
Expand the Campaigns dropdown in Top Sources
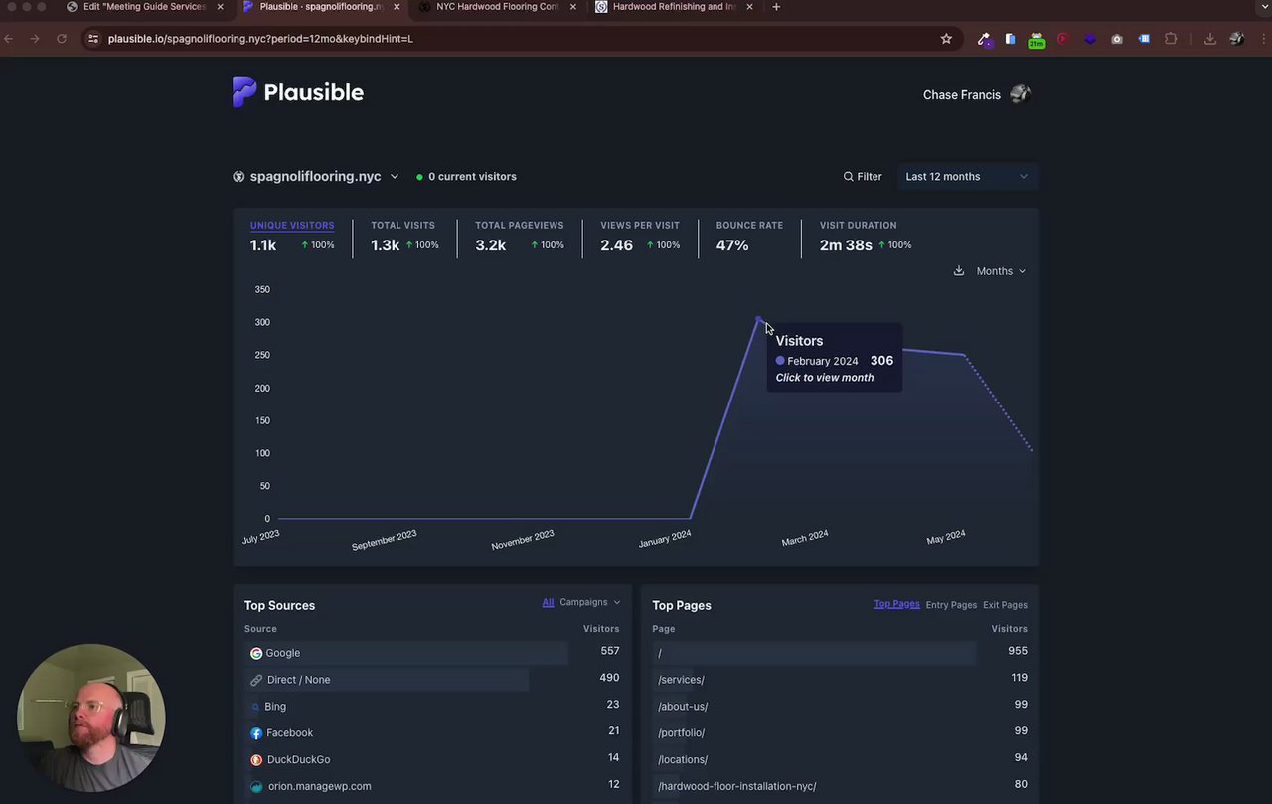(x=589, y=602)
